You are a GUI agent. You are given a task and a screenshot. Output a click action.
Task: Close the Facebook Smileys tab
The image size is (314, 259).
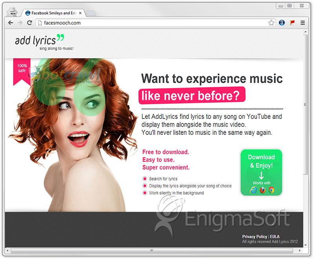coord(80,13)
